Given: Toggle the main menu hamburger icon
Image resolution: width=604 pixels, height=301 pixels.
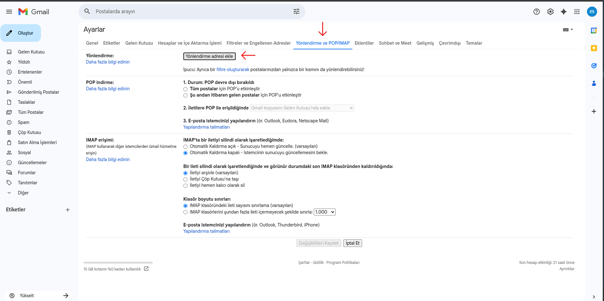Looking at the screenshot, I should click(9, 12).
